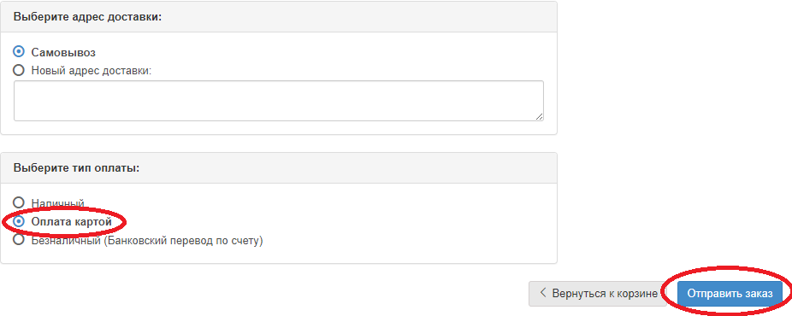792x316 pixels.
Task: Choose the Безналичный bank transfer radio button
Action: pos(19,240)
